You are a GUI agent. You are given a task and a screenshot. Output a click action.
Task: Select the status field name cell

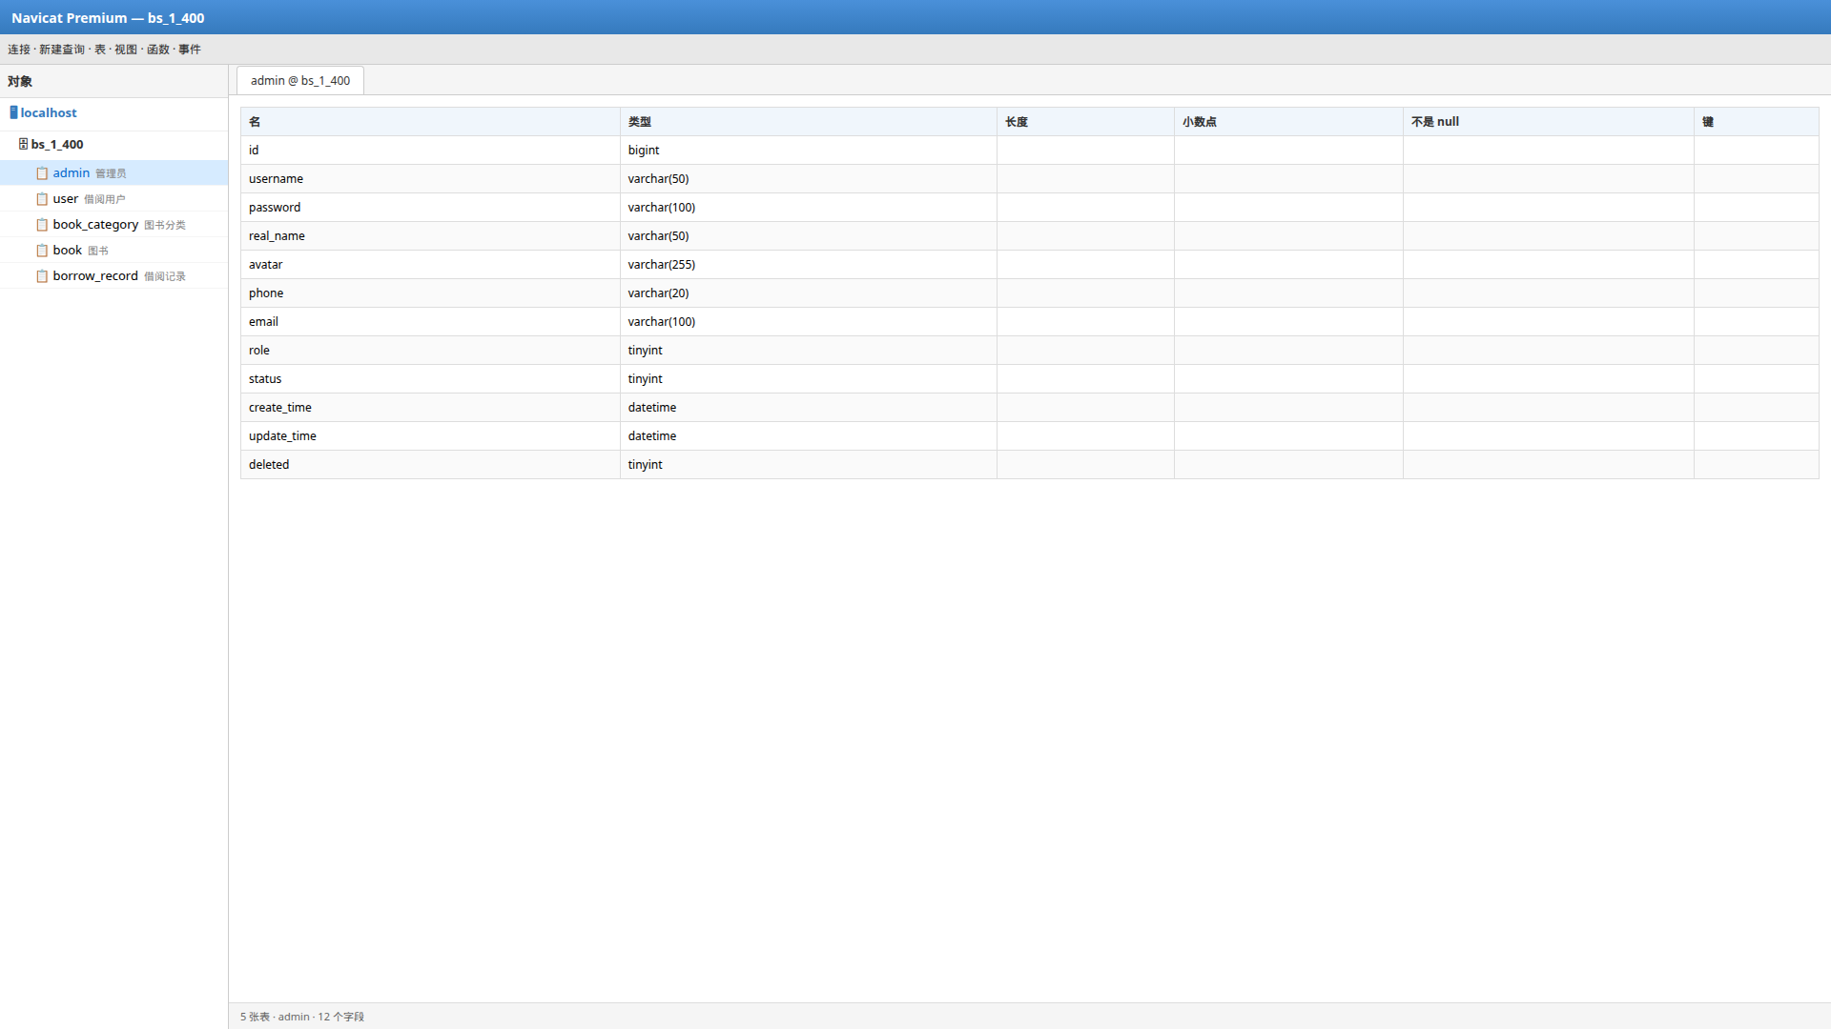(x=430, y=379)
